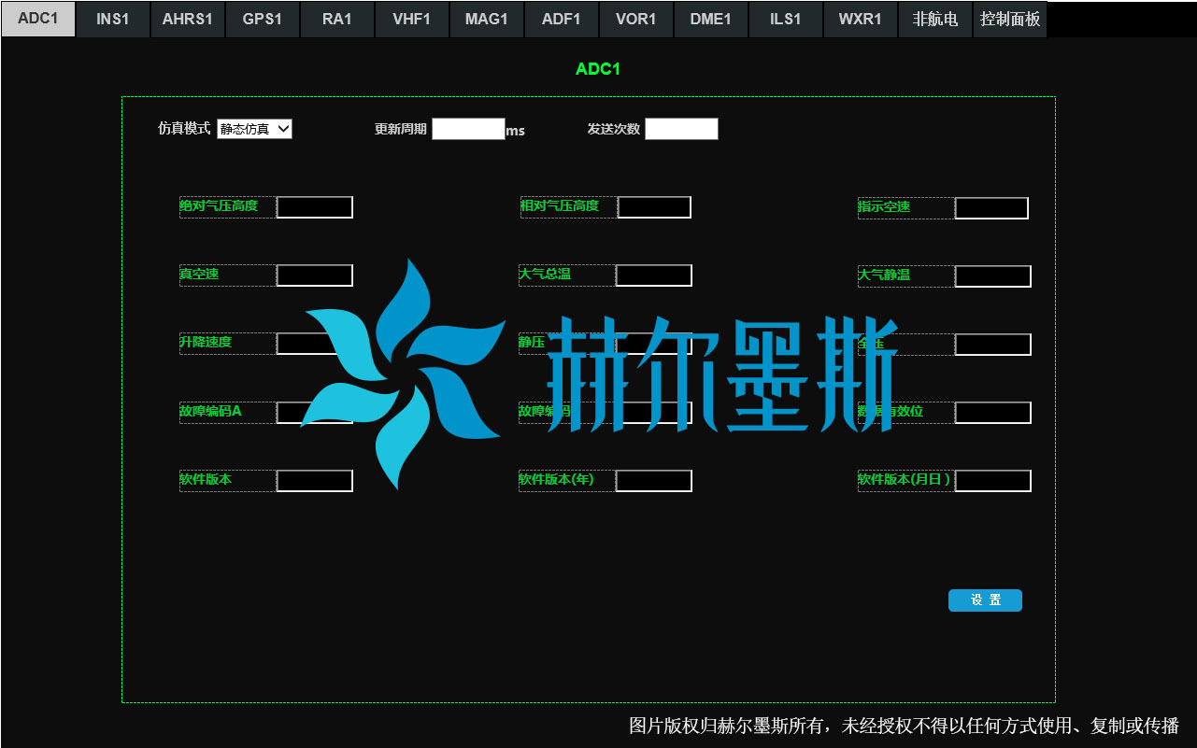1197x748 pixels.
Task: Open the RA1 tab
Action: [x=337, y=19]
